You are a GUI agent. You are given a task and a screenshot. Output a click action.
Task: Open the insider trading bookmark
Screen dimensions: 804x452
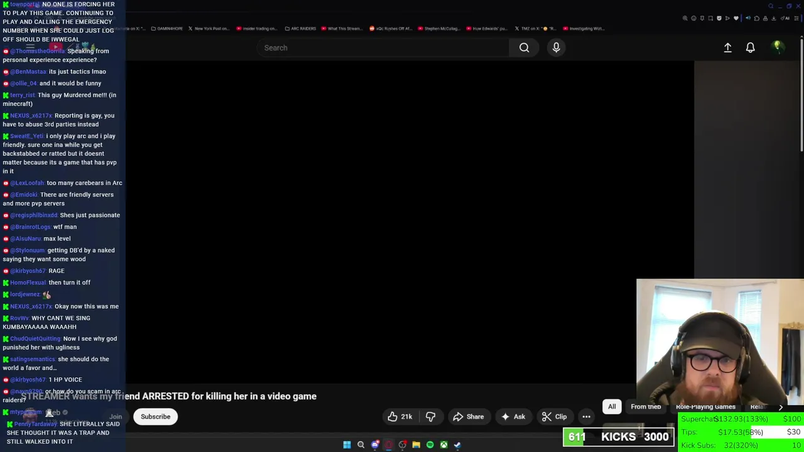click(257, 28)
